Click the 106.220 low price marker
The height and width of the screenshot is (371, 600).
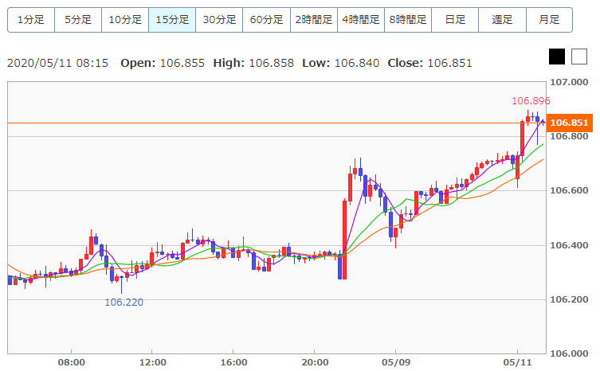(x=124, y=303)
